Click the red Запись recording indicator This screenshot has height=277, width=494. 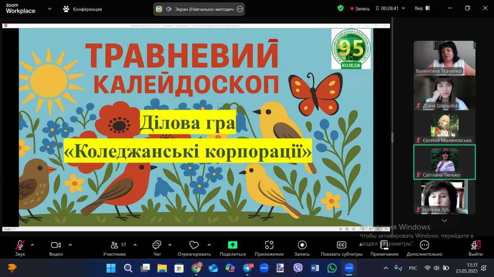coord(360,8)
